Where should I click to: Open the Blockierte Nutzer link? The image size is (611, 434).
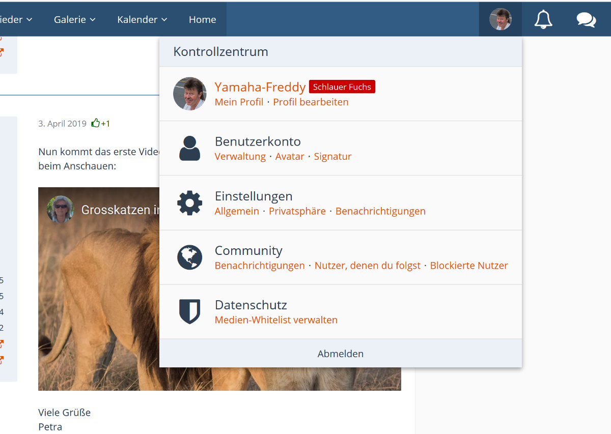click(468, 266)
